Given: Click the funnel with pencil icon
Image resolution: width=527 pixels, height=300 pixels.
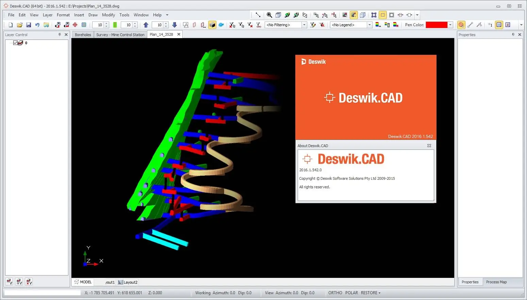Looking at the screenshot, I should (313, 25).
